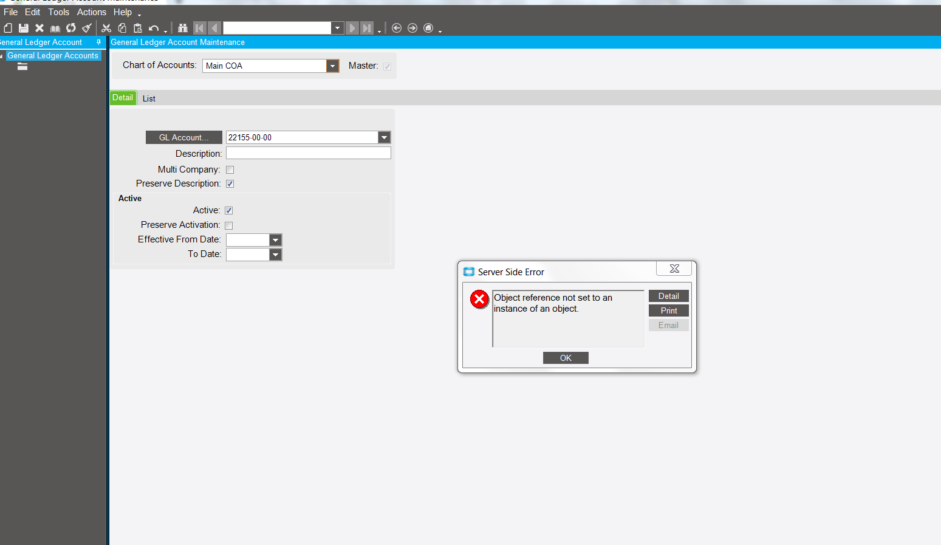Switch to the Detail tab
The image size is (941, 545).
click(x=123, y=98)
